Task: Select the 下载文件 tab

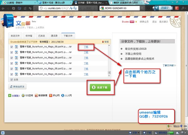Action: click(x=68, y=36)
